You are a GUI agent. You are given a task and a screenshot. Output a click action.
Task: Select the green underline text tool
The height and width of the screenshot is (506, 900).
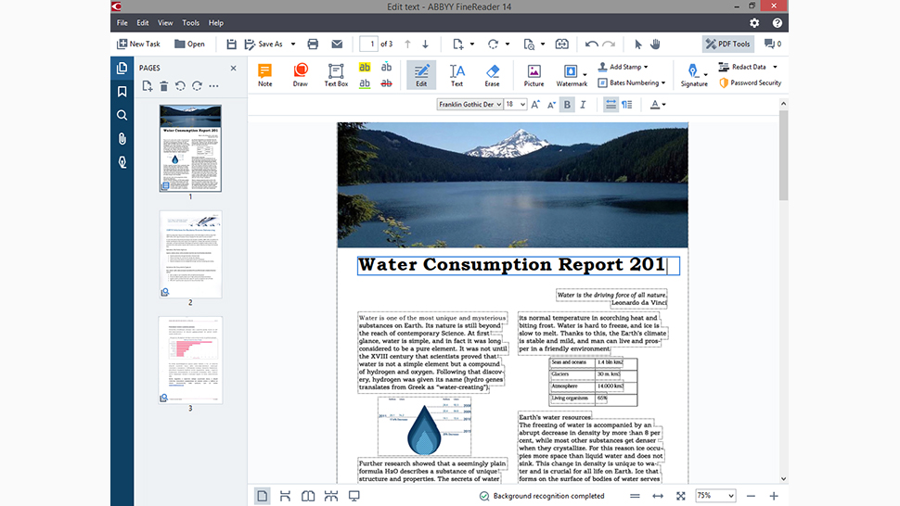tap(365, 83)
